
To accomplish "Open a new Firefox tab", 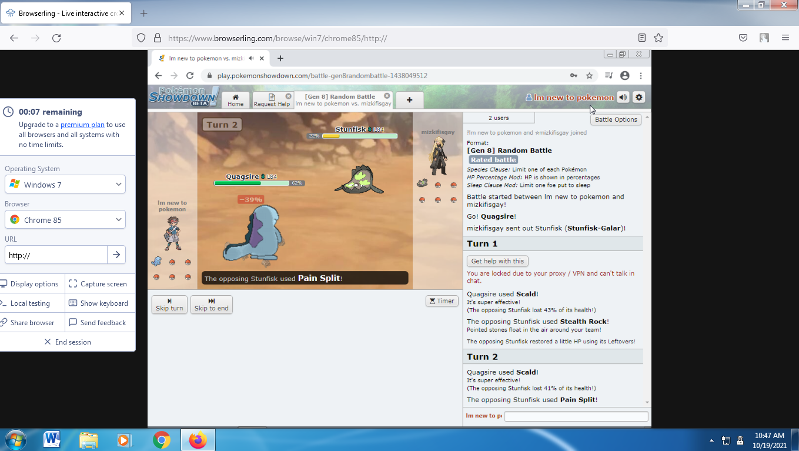I will coord(144,13).
